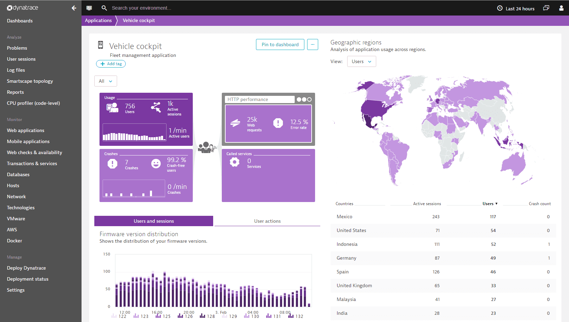Open the more options ellipsis button
The width and height of the screenshot is (569, 322).
tap(313, 44)
